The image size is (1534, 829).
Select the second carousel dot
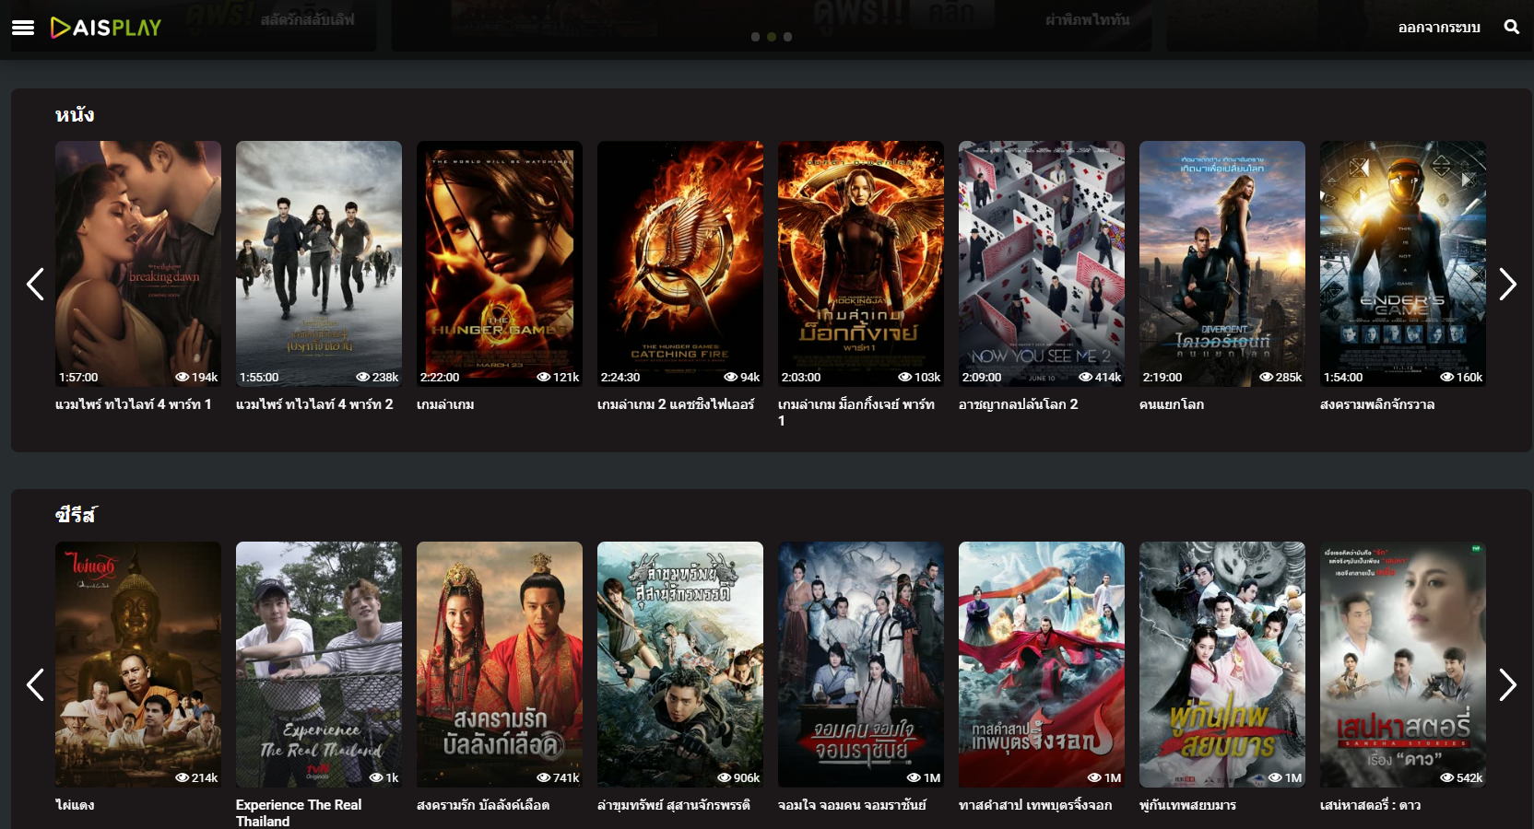tap(772, 37)
